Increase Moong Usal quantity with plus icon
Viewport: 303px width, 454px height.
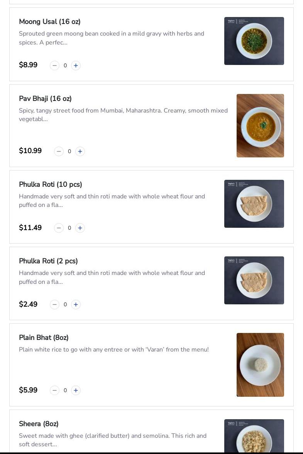click(76, 66)
